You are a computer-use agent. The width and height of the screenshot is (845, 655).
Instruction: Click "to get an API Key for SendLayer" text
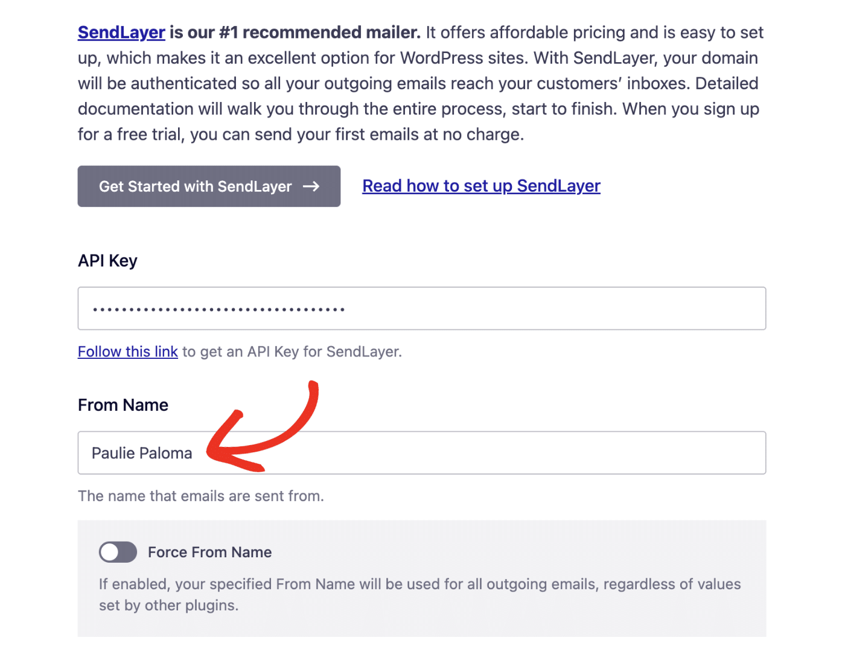click(x=292, y=352)
